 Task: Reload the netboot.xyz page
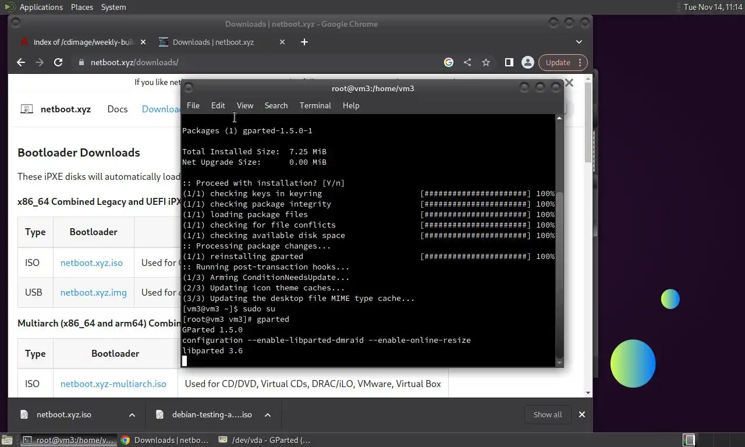click(x=58, y=62)
